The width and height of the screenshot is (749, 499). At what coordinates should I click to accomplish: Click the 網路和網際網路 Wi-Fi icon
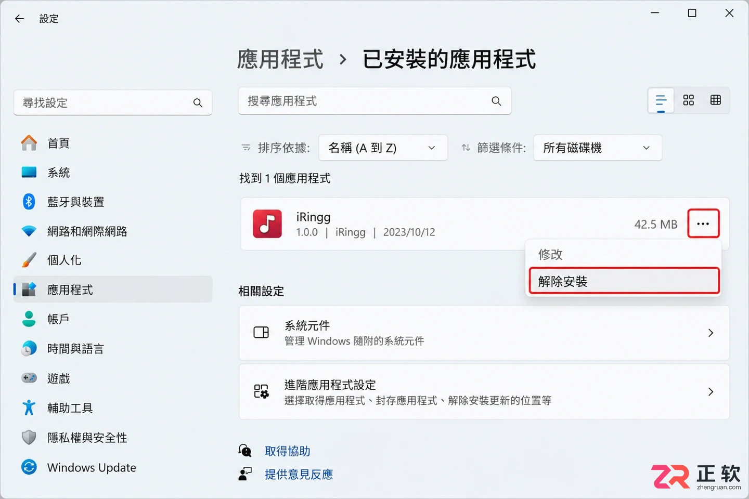tap(29, 231)
